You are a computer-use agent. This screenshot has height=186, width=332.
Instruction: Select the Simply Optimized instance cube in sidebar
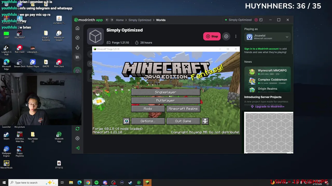[77, 71]
